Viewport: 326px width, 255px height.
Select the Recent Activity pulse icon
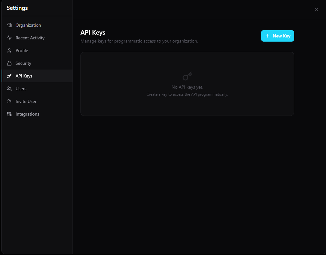click(x=10, y=38)
